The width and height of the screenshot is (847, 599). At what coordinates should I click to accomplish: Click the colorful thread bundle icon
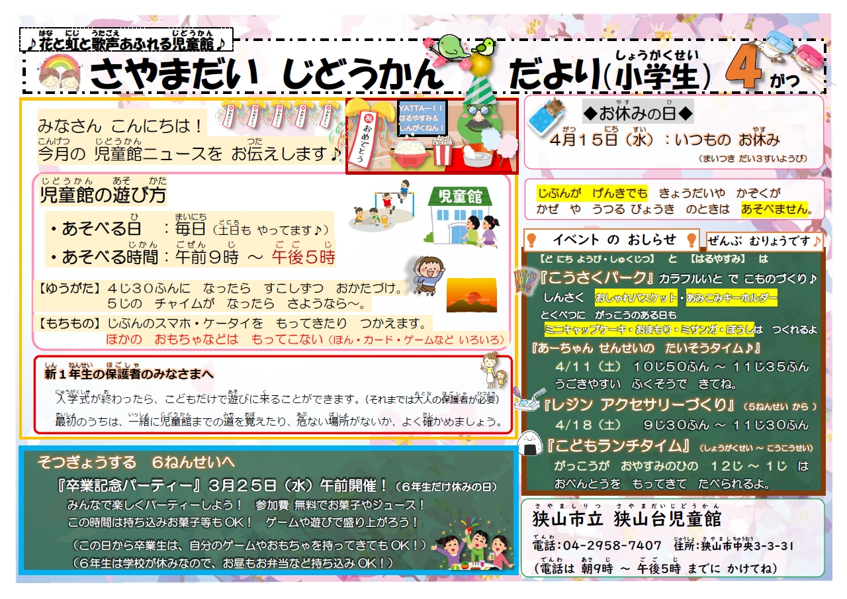pos(526,280)
